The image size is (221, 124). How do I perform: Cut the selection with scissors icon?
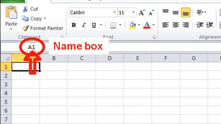[25, 9]
